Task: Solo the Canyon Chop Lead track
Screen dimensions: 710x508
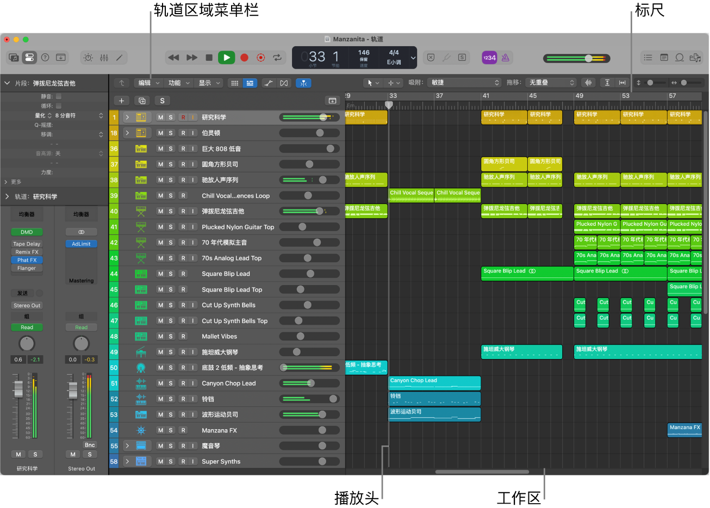Action: click(171, 383)
